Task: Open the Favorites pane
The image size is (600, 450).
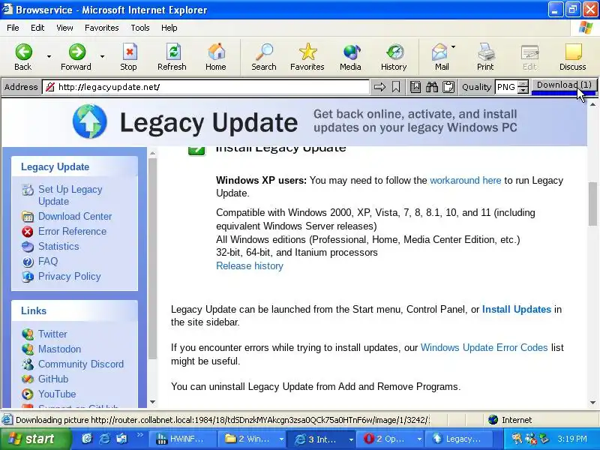Action: pos(307,58)
